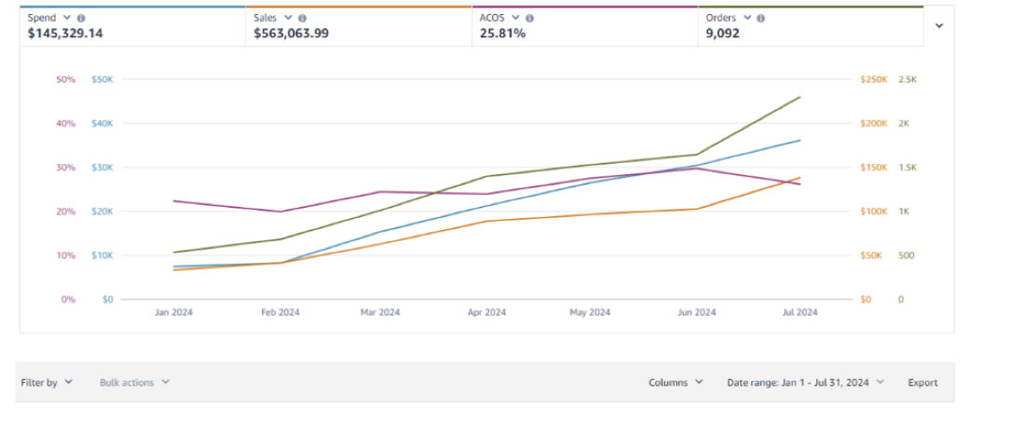Click the purple ACOS line start at Jan 2024
The height and width of the screenshot is (423, 1010).
174,200
